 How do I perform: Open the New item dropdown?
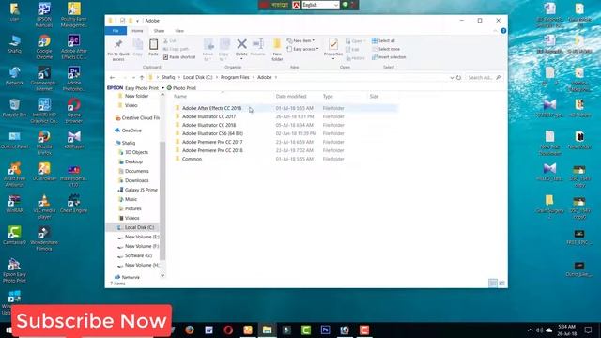point(300,40)
